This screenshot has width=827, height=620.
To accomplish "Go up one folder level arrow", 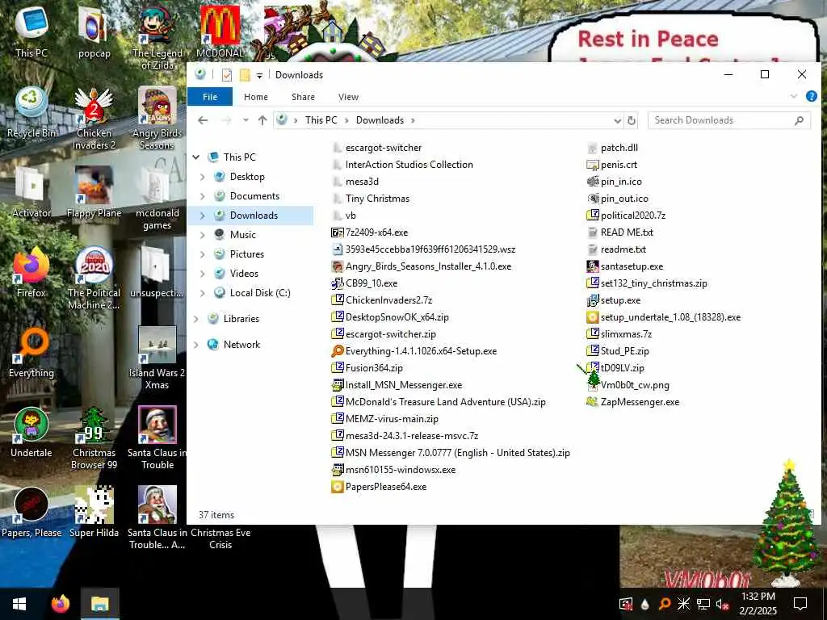I will pos(262,120).
